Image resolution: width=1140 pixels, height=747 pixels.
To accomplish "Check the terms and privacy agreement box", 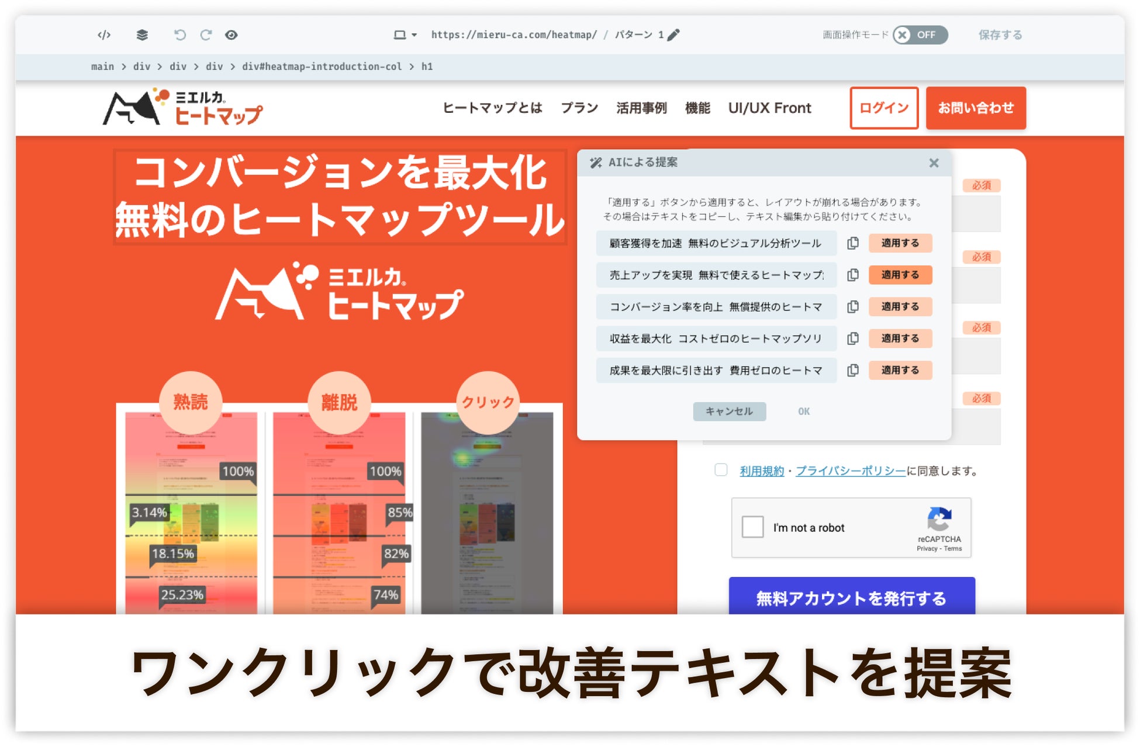I will [x=721, y=470].
